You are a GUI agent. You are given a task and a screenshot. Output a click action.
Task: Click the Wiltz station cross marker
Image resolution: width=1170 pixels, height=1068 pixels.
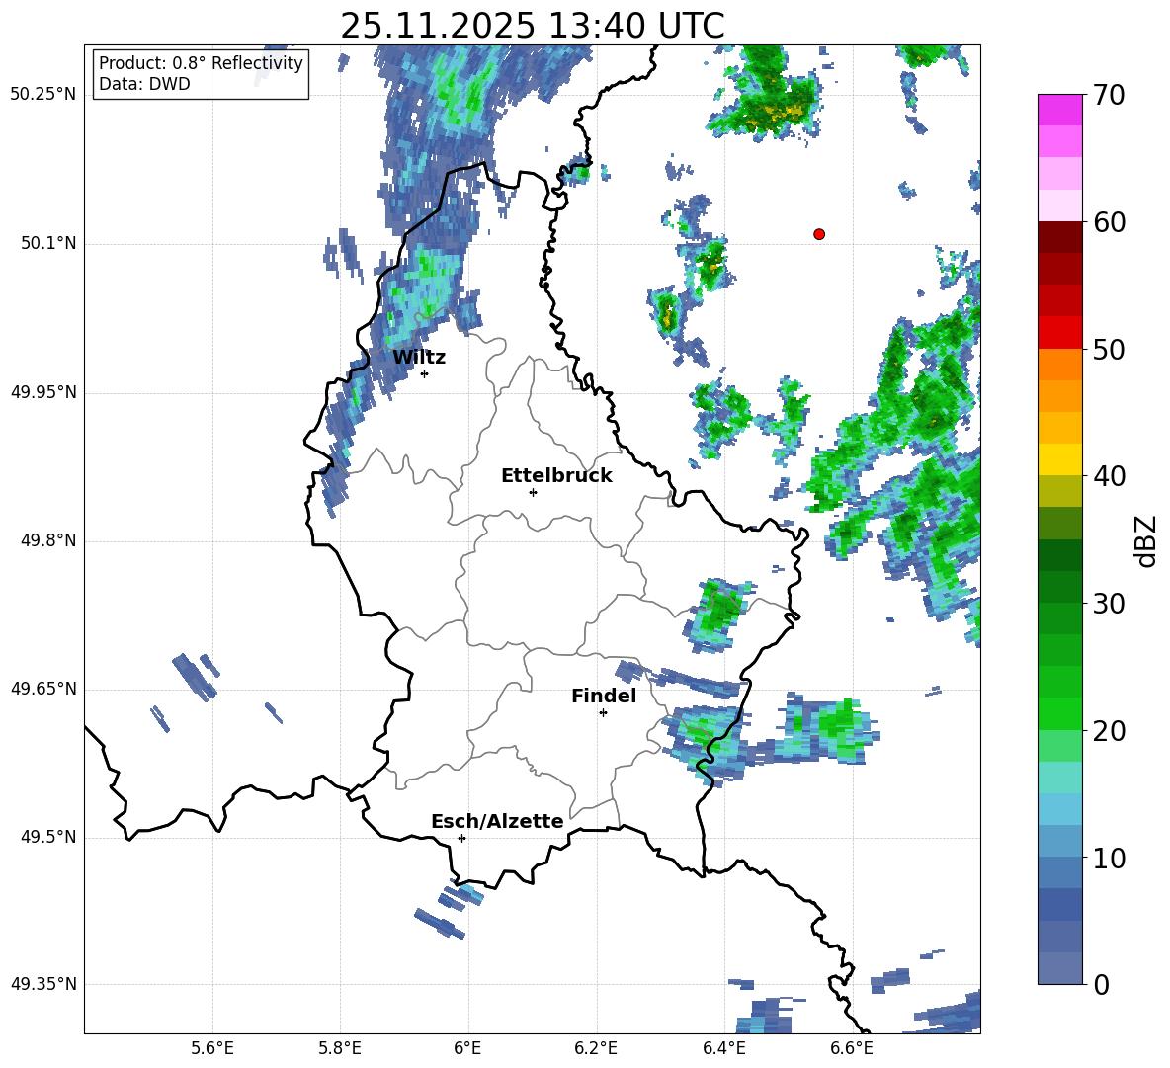(425, 374)
